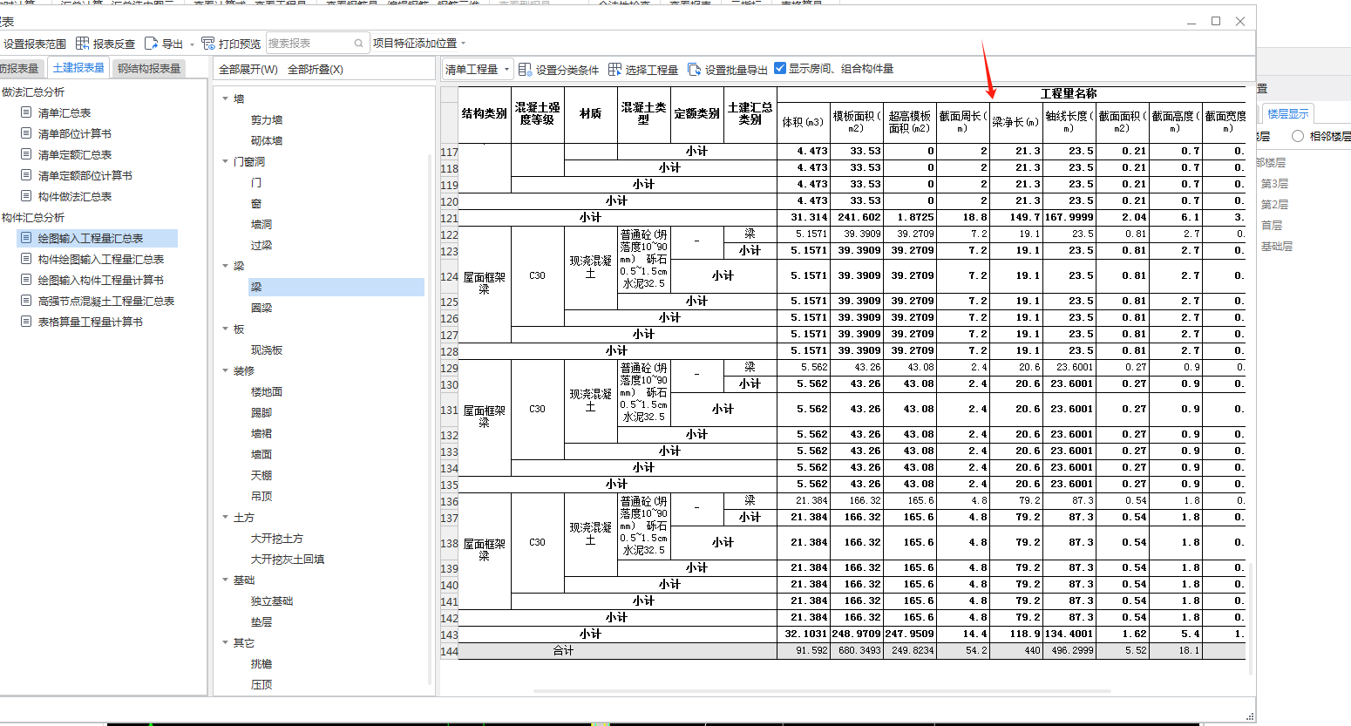This screenshot has width=1351, height=726.
Task: Collapse the 装修 tree node
Action: click(x=226, y=371)
